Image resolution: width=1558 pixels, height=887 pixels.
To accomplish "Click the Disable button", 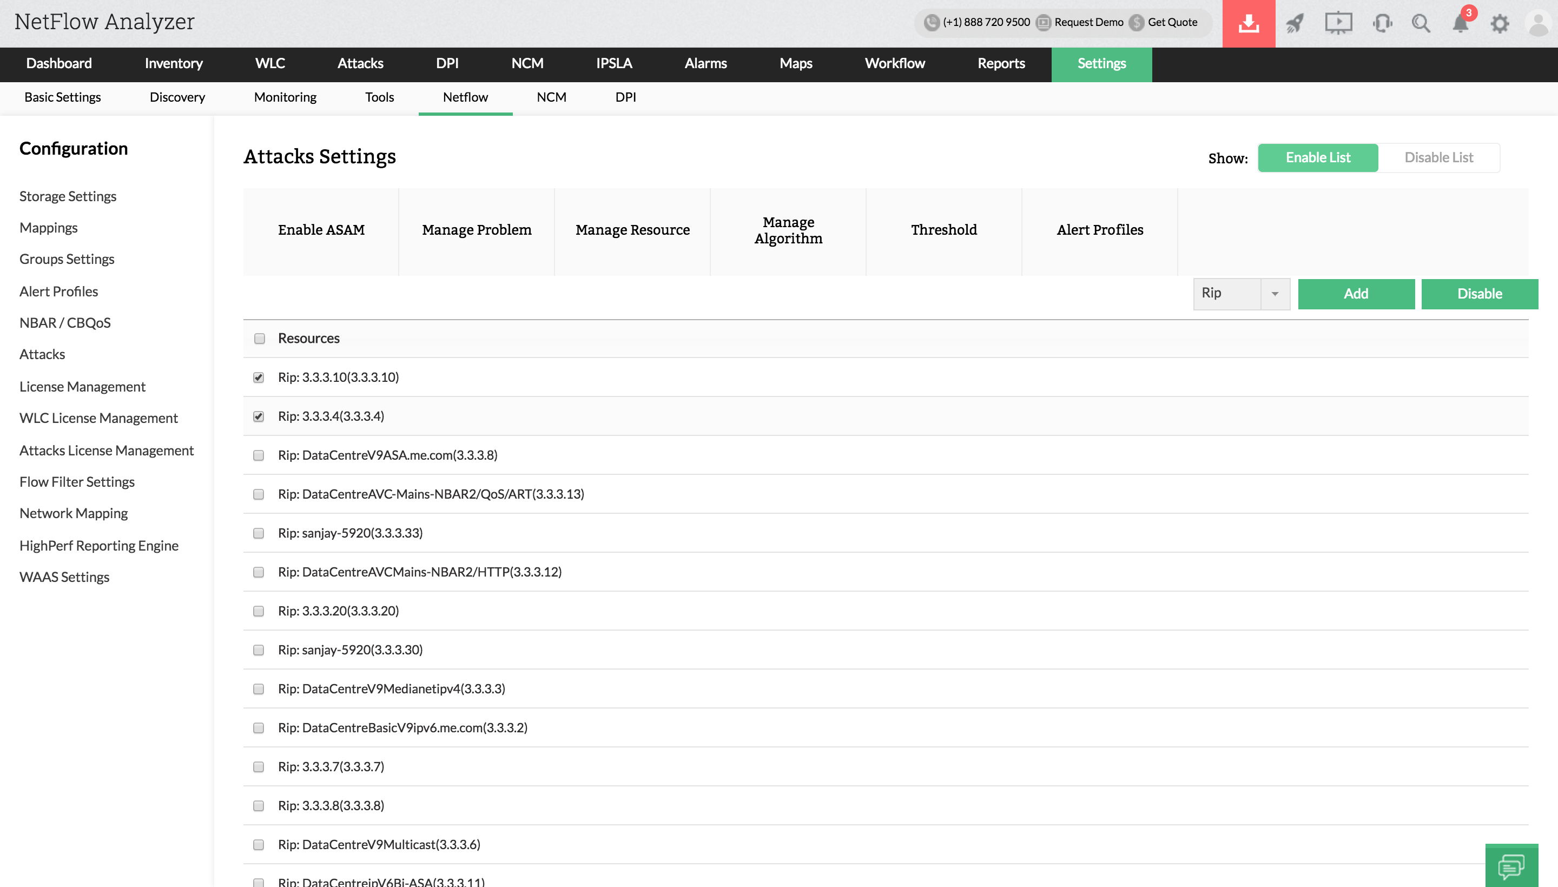I will point(1479,294).
